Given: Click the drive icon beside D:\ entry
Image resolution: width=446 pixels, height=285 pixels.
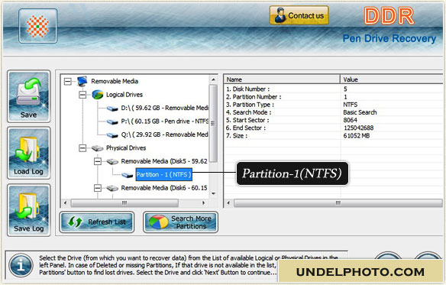Looking at the screenshot, I should point(112,108).
